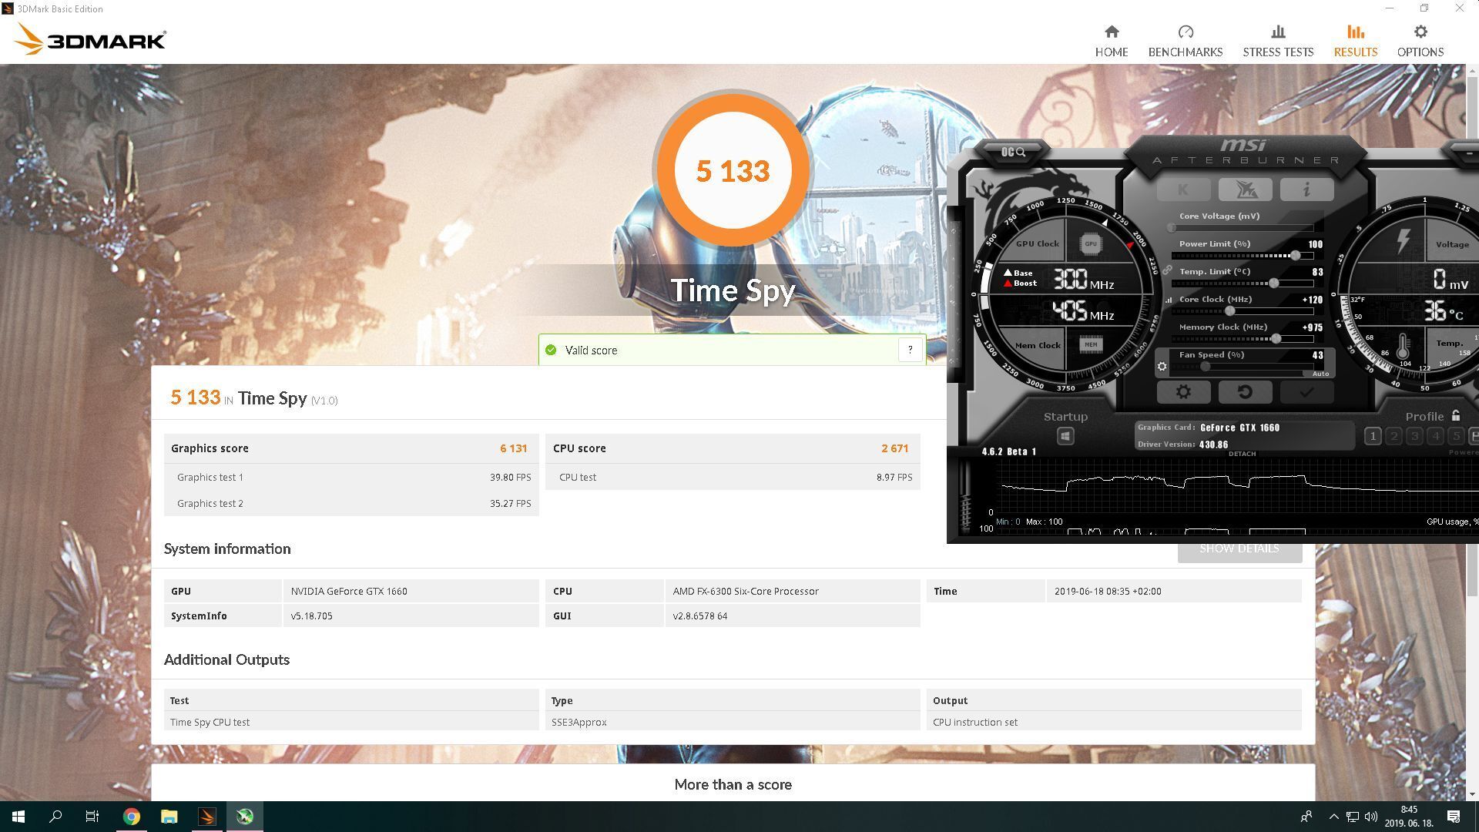Open core clock curve editor icon
1479x832 pixels.
coord(1168,300)
